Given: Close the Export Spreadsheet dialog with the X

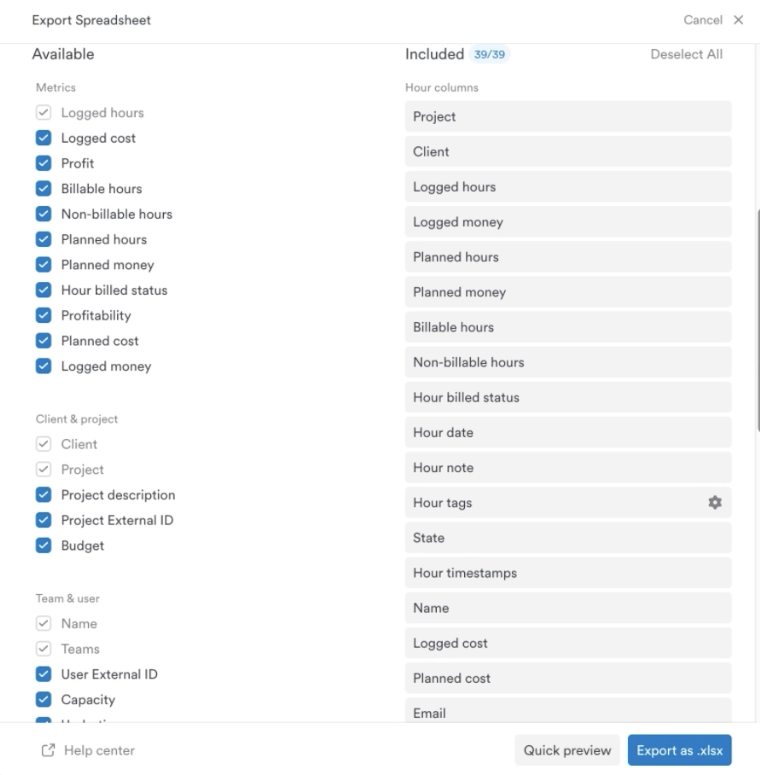Looking at the screenshot, I should pyautogui.click(x=738, y=20).
